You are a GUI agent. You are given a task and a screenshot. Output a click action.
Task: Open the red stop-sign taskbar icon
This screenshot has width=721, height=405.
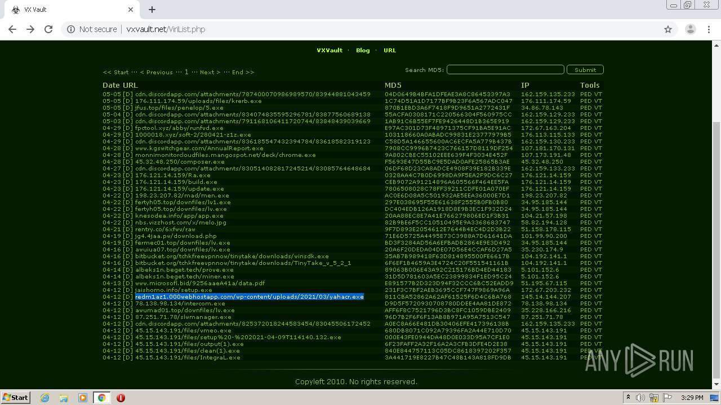click(121, 398)
